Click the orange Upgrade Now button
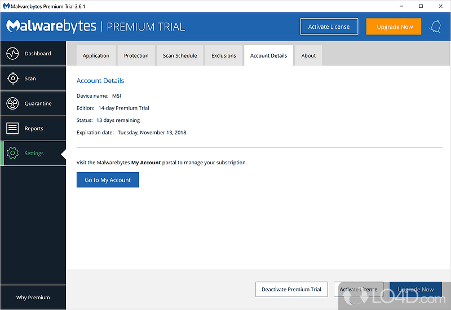Viewport: 451px width, 310px height. click(393, 27)
